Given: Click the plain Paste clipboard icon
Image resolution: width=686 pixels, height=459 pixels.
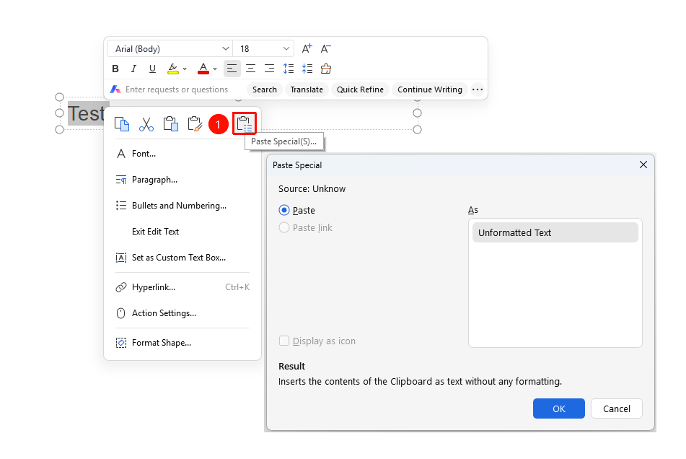Looking at the screenshot, I should [171, 124].
